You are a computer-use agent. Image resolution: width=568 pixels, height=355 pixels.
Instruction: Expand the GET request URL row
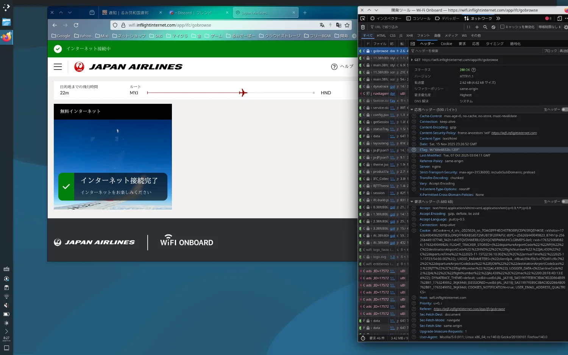[412, 60]
